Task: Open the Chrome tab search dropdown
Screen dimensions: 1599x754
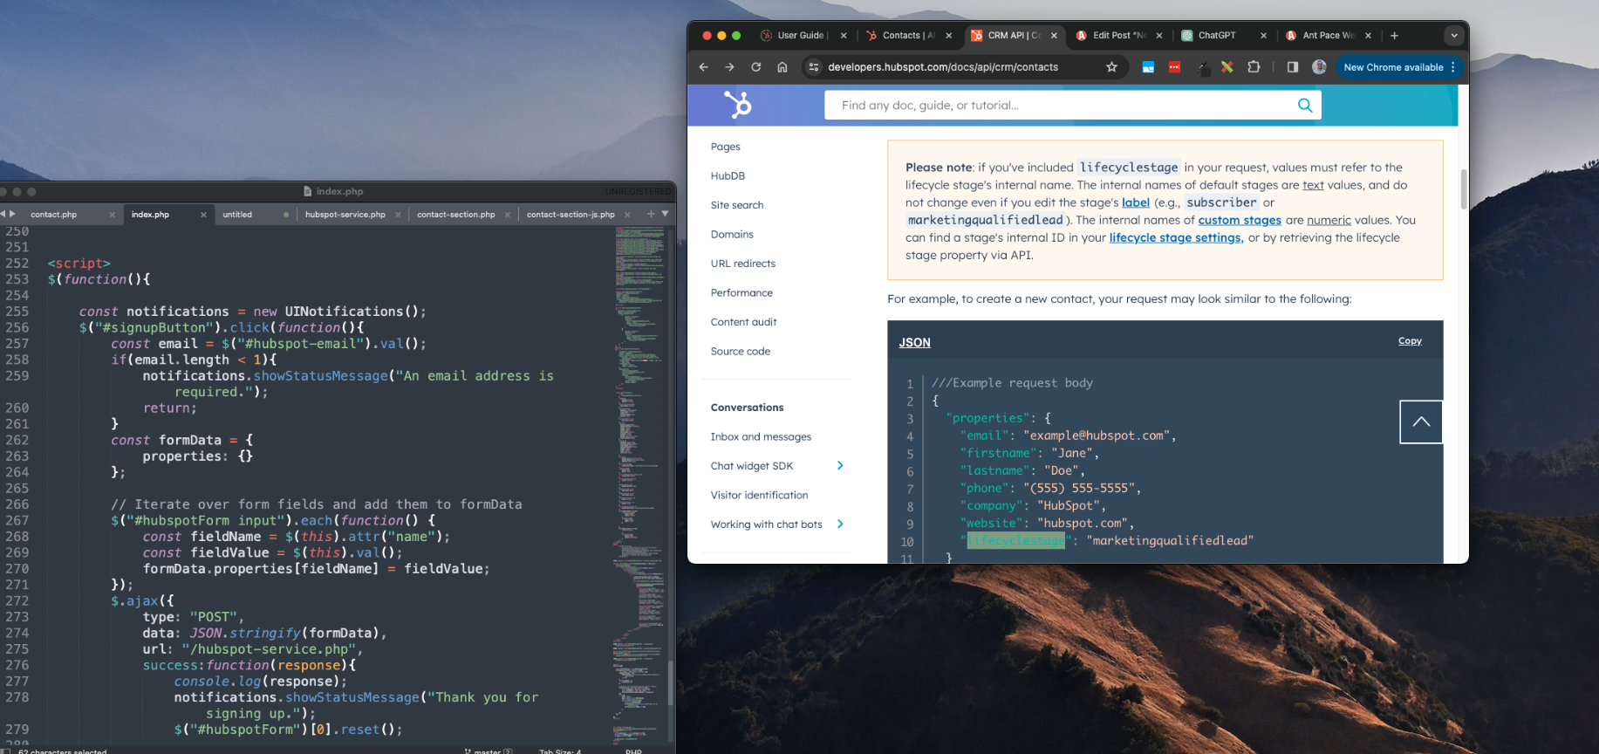Action: [x=1453, y=36]
